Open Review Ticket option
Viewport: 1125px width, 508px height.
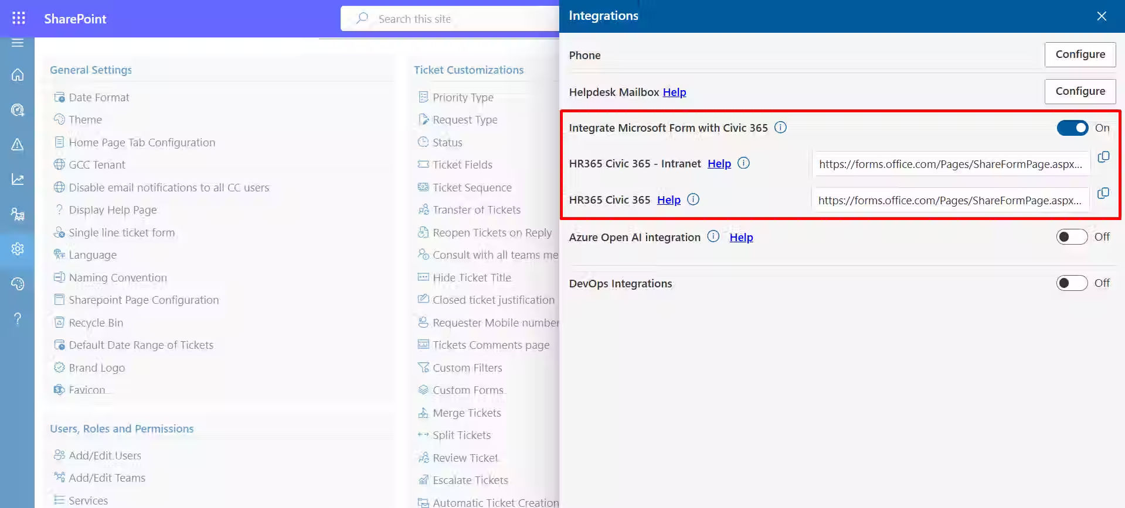pyautogui.click(x=465, y=458)
